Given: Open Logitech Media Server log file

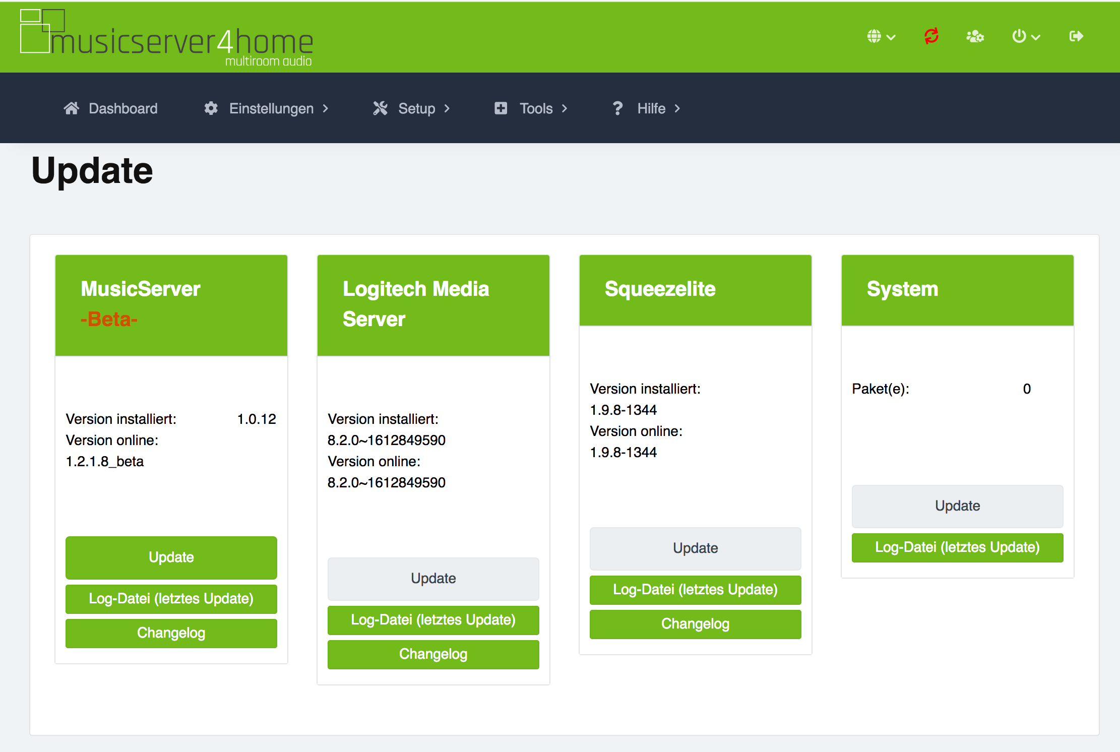Looking at the screenshot, I should coord(433,619).
